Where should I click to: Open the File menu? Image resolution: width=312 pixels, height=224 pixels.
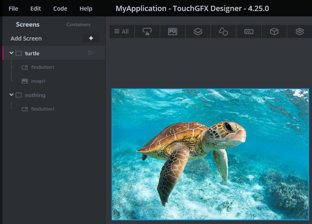14,9
